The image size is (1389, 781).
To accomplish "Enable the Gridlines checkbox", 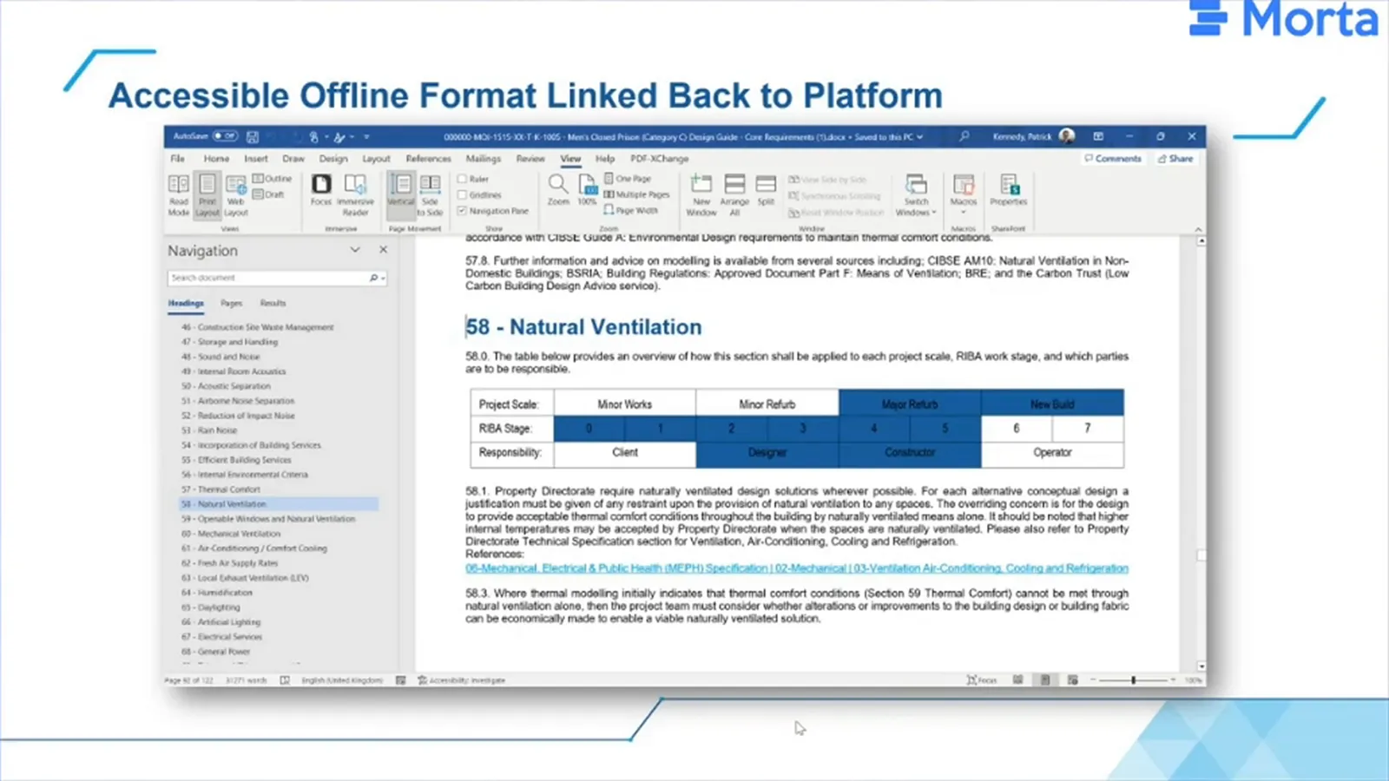I will pyautogui.click(x=463, y=194).
